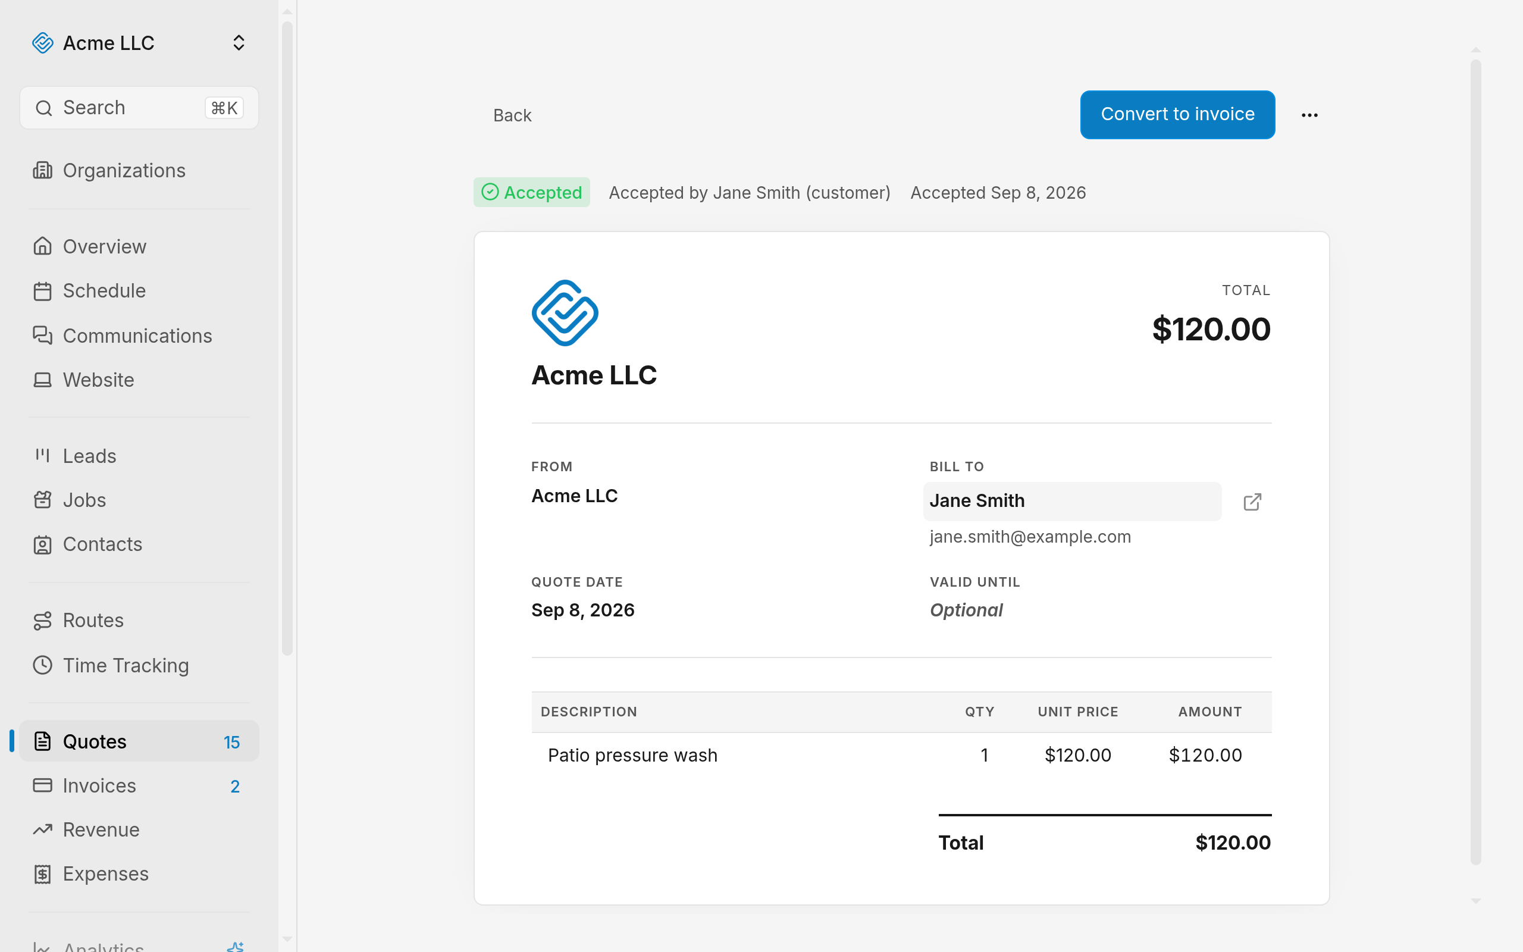Open the Leads sidebar link
Screen dimensions: 1523x952
click(139, 456)
